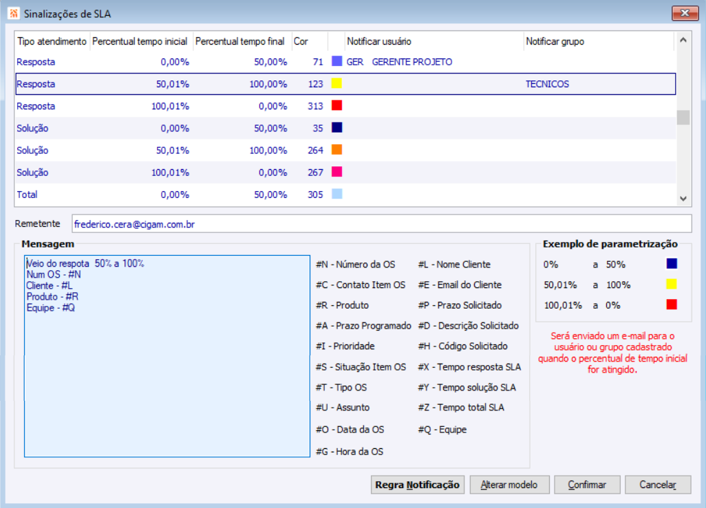Select the orange swatch of row 264
The width and height of the screenshot is (706, 508).
[336, 149]
